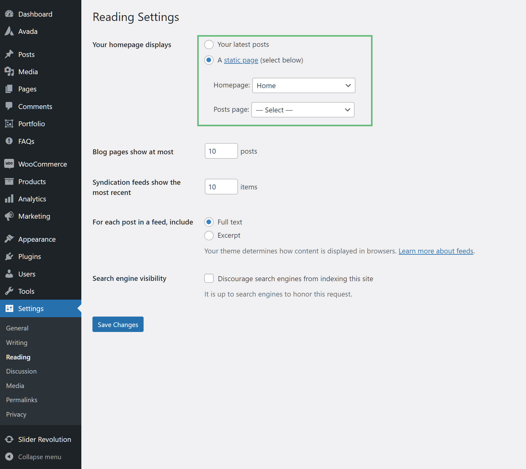Follow the static page link
Viewport: 526px width, 469px height.
tap(241, 60)
